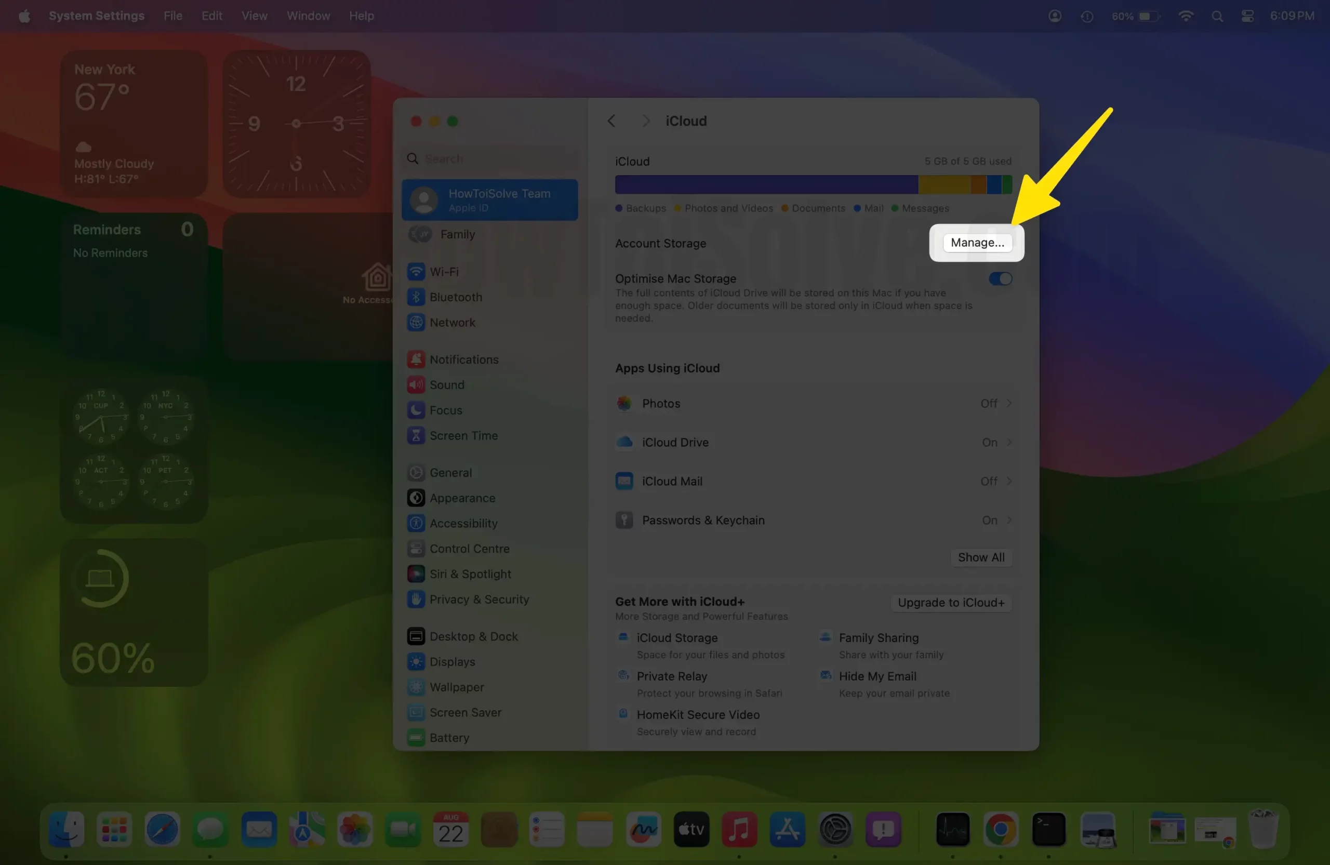Click the Hide My Email feature text
This screenshot has height=865, width=1330.
pos(877,676)
